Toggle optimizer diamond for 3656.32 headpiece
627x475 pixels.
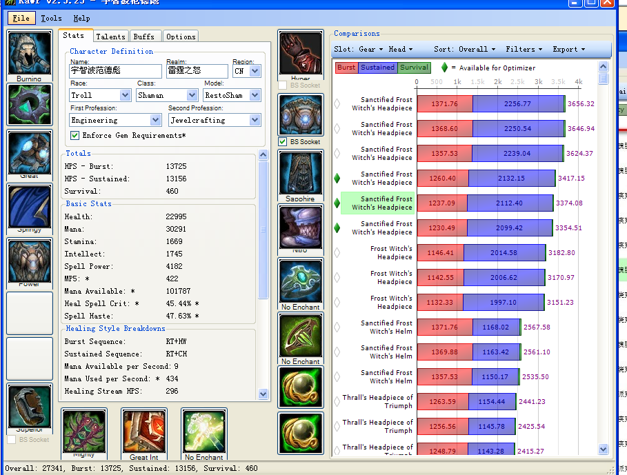[337, 104]
